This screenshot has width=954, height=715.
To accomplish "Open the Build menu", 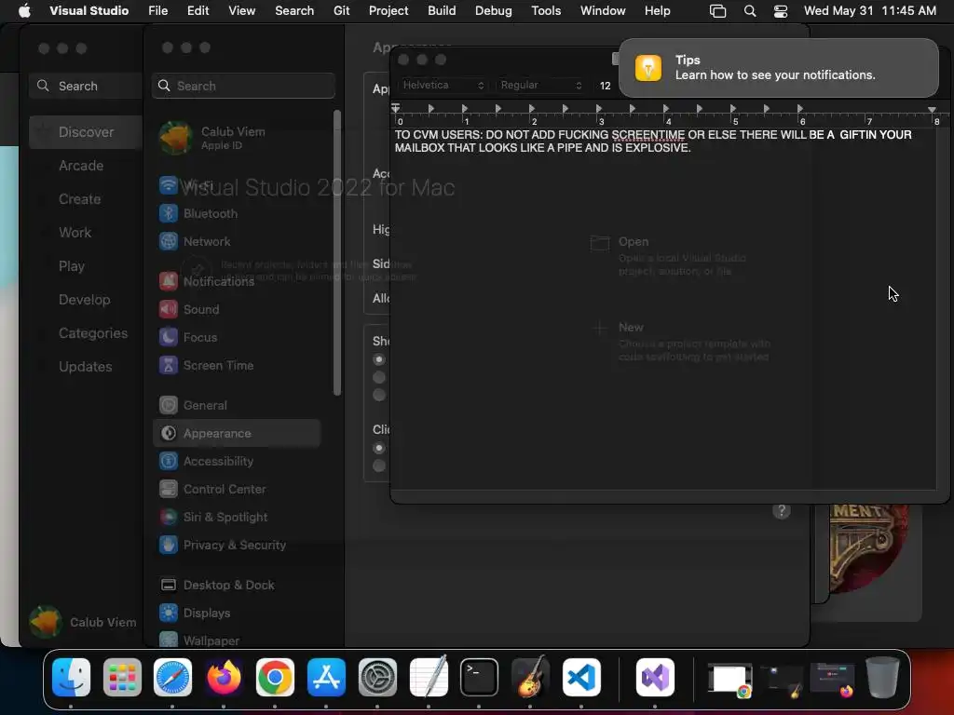I will pos(442,11).
